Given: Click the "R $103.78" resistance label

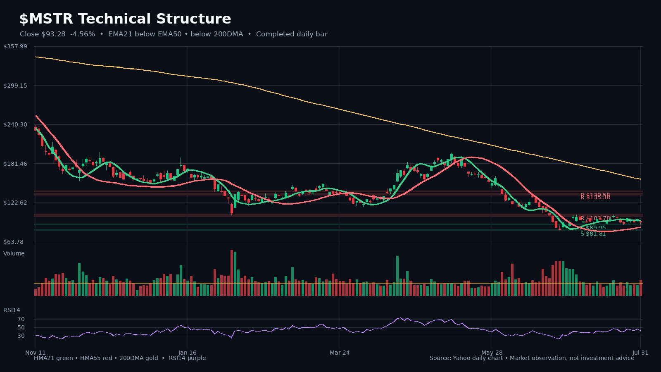Looking at the screenshot, I should coord(595,218).
